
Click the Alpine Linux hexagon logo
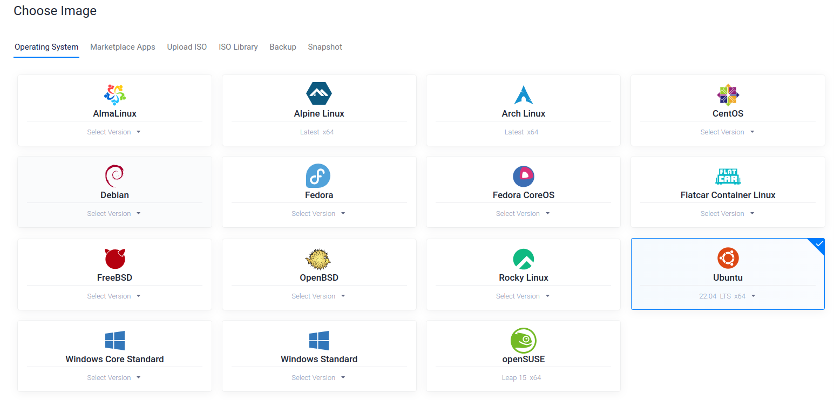pyautogui.click(x=319, y=93)
